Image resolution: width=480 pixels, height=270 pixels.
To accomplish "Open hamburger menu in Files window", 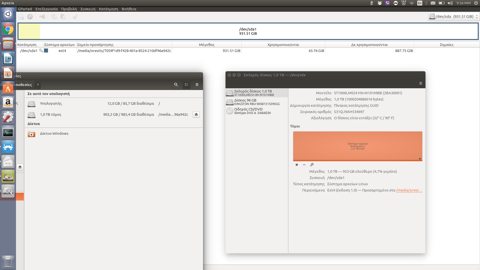I will (x=197, y=85).
